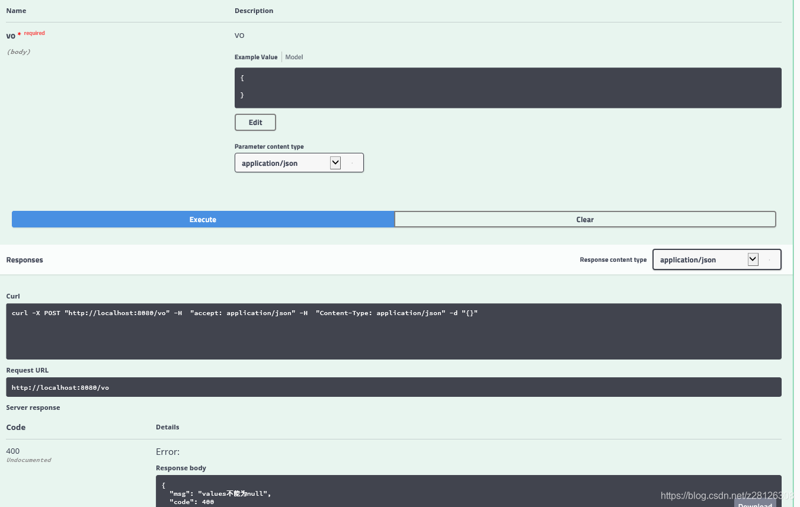Image resolution: width=800 pixels, height=507 pixels.
Task: Click the Details column header
Action: coord(168,427)
